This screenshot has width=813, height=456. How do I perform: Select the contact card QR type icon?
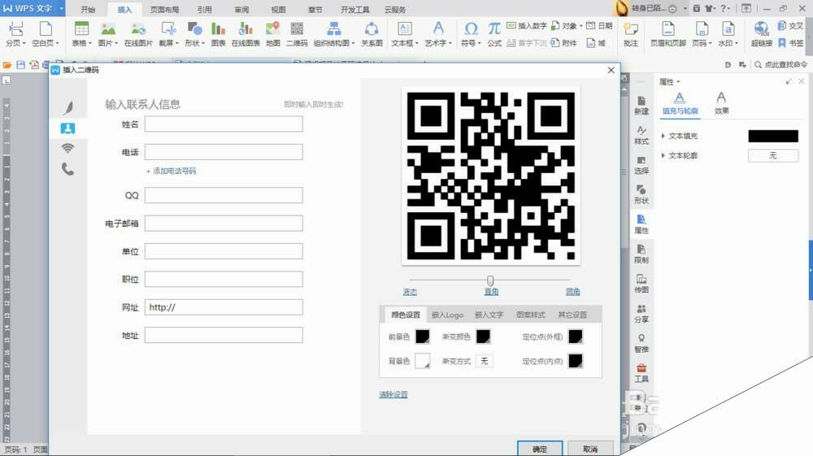pos(68,128)
